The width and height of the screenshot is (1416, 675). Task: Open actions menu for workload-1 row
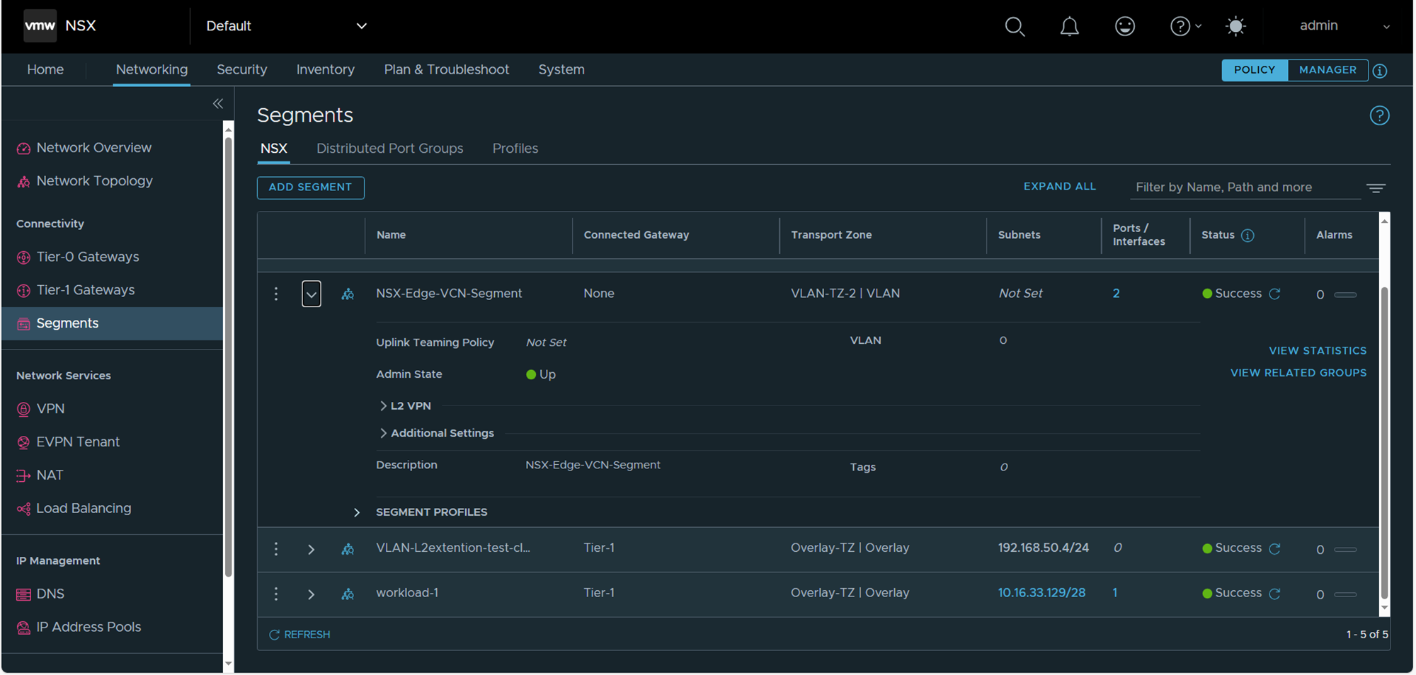[x=276, y=594]
